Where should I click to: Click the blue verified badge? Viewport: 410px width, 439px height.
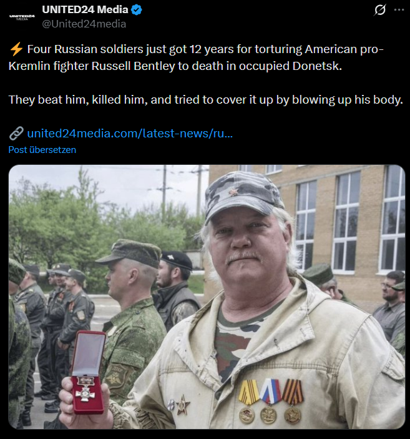tap(137, 10)
